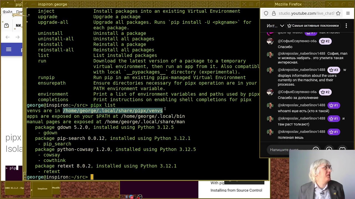This screenshot has height=199, width=355.
Task: Open live chat three-dot options menu
Action: [346, 26]
